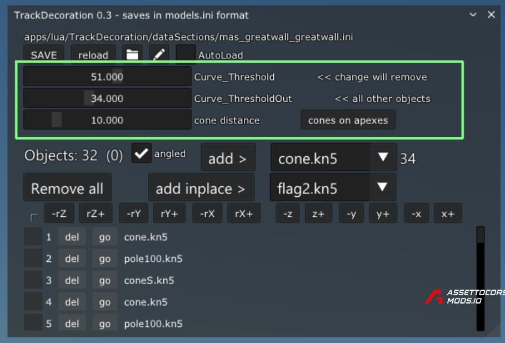The width and height of the screenshot is (505, 343).
Task: Delete object 3 coneS.kn5
Action: pyautogui.click(x=72, y=280)
